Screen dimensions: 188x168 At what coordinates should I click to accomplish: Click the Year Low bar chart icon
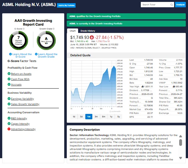(174, 86)
